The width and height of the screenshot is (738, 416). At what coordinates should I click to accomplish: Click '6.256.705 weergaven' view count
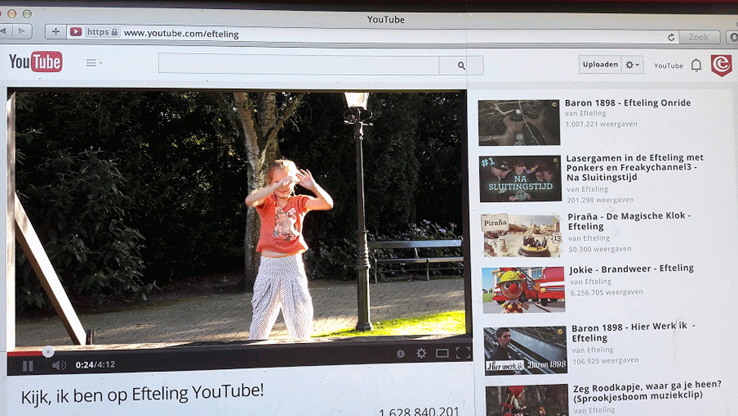pos(606,292)
